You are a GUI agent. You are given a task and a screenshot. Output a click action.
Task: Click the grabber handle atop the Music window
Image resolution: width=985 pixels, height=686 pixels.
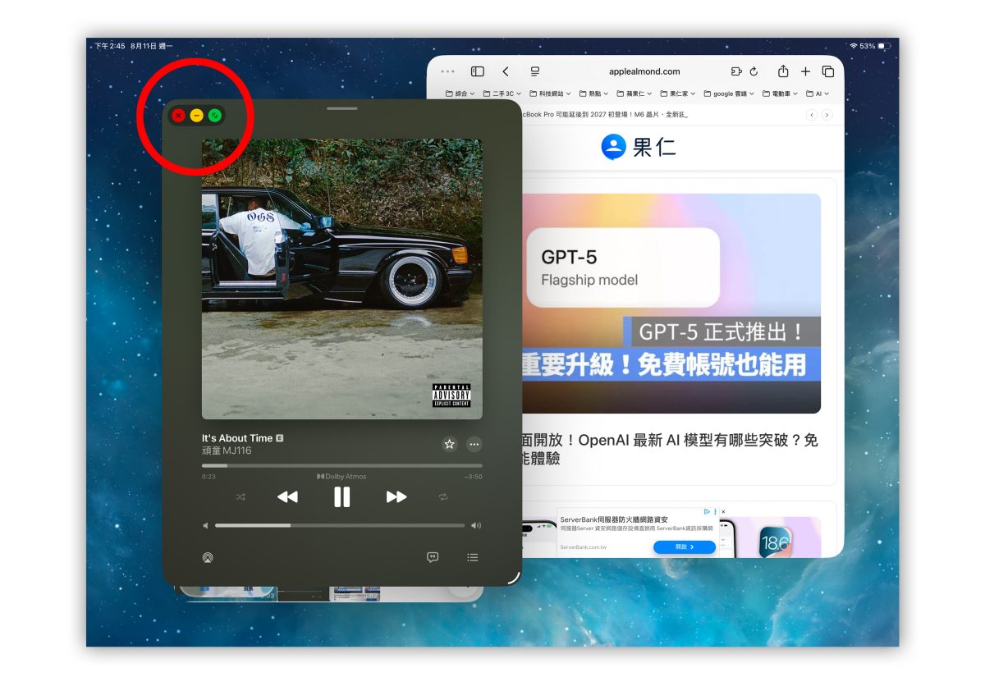tap(341, 108)
